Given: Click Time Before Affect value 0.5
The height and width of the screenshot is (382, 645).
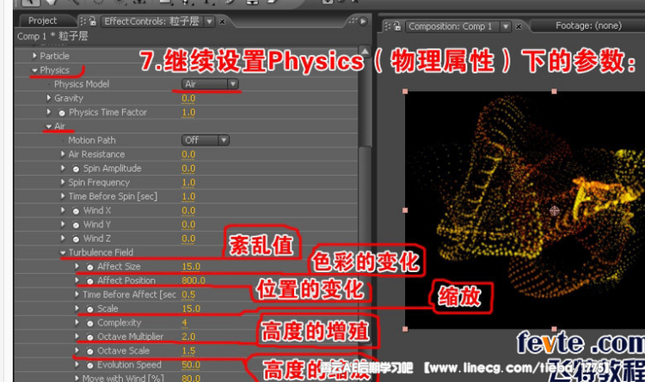Looking at the screenshot, I should click(188, 294).
